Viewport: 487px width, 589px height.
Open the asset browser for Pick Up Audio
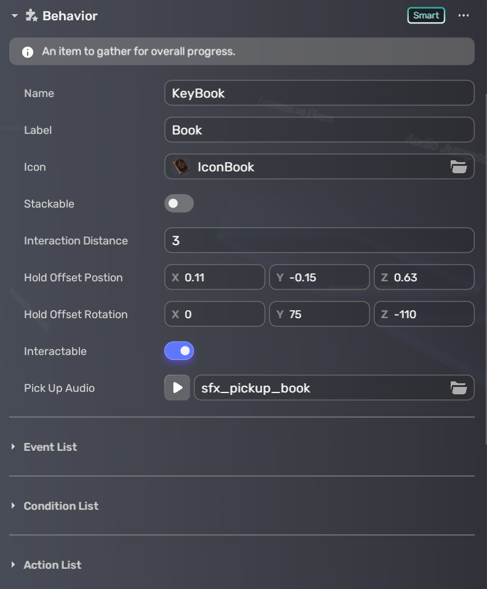pos(459,388)
